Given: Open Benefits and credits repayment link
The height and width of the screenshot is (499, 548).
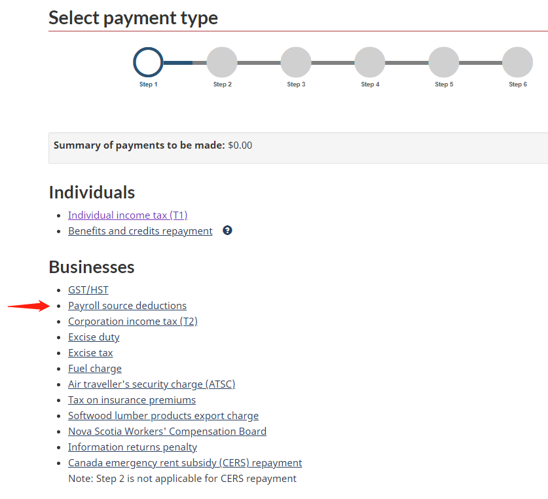Looking at the screenshot, I should tap(140, 231).
